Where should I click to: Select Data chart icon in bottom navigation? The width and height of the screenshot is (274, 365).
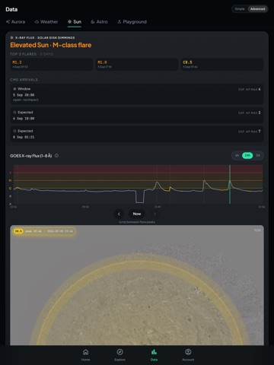point(154,354)
